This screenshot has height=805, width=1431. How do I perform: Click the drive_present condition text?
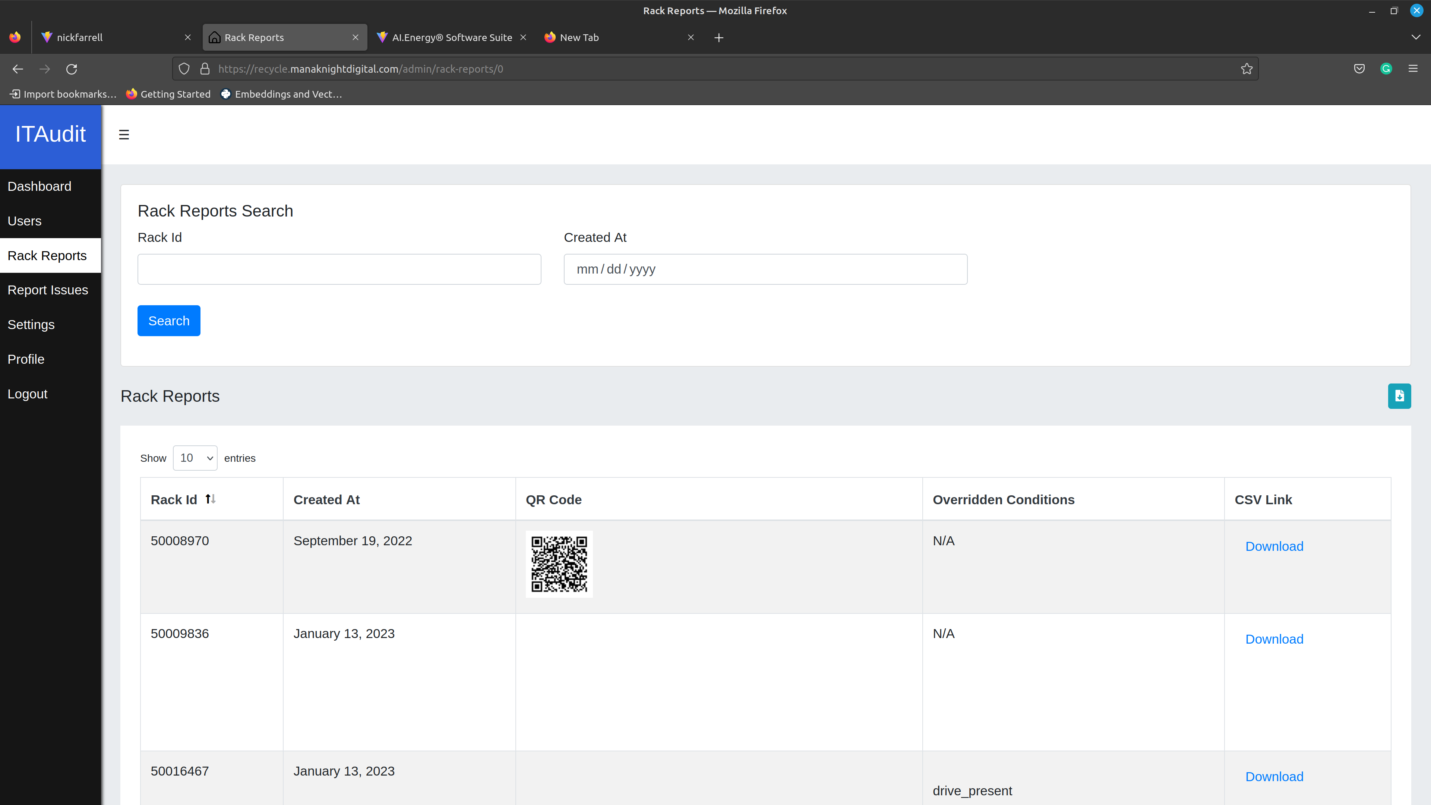point(972,790)
